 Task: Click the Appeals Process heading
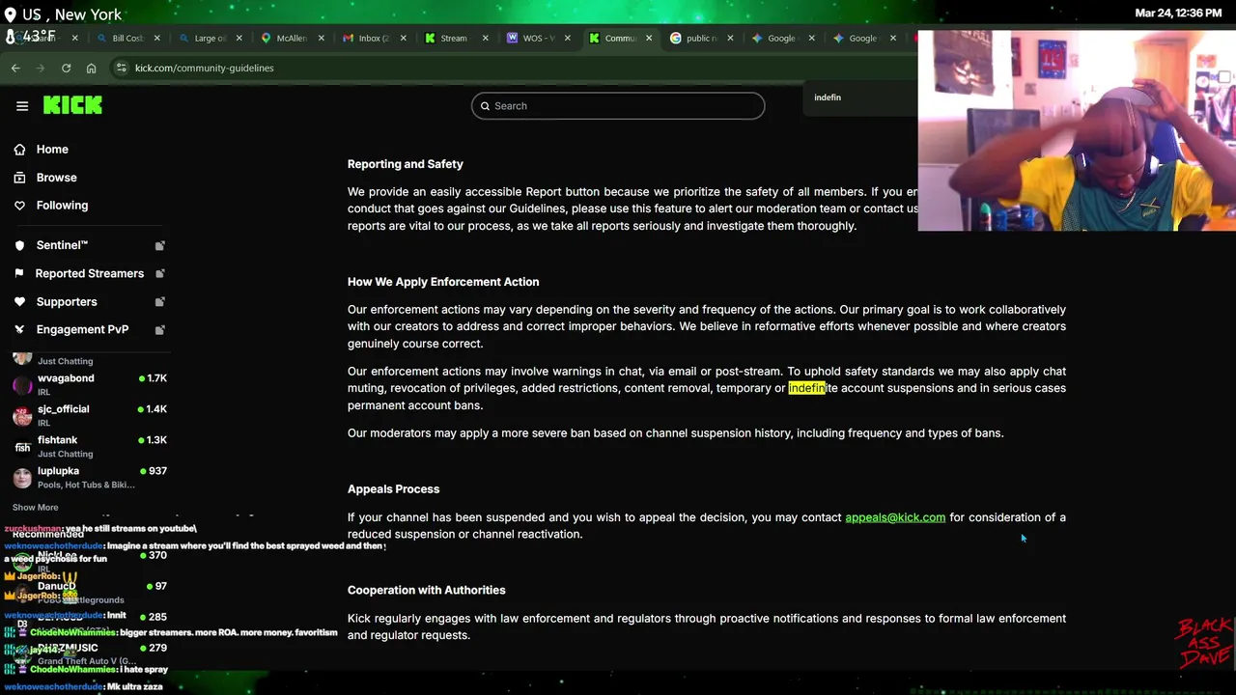(393, 489)
